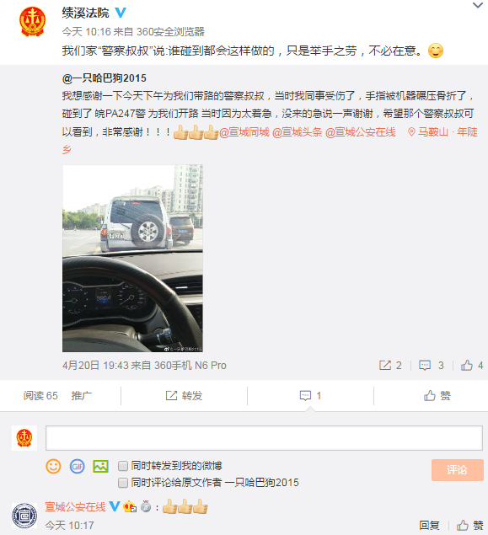Click the orange 评论 submit button

[458, 470]
